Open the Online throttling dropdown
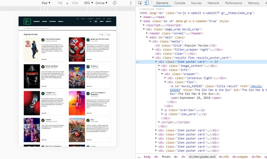 (103, 3)
